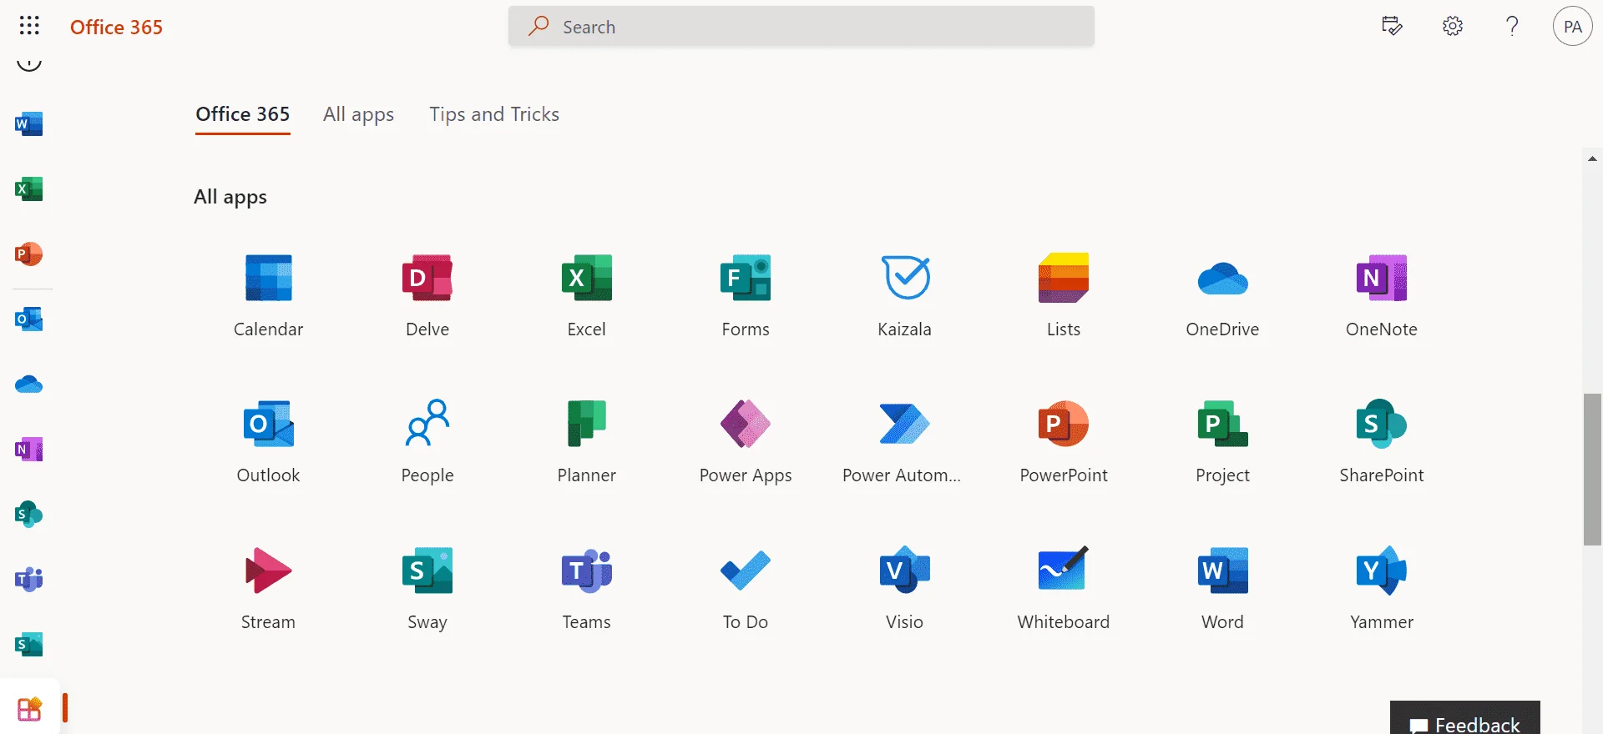Click Word icon in left sidebar
This screenshot has height=734, width=1603.
(x=29, y=124)
